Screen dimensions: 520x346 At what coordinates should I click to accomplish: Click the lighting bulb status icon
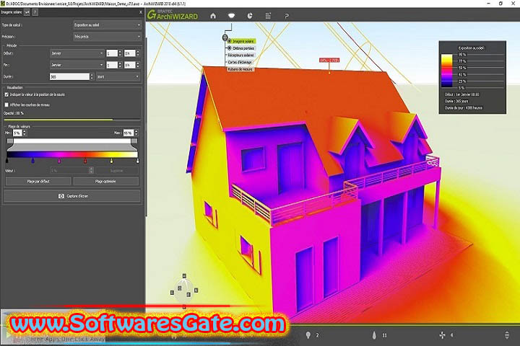pyautogui.click(x=308, y=335)
